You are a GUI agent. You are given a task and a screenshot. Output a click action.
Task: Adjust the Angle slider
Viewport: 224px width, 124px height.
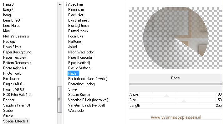tap(176, 94)
